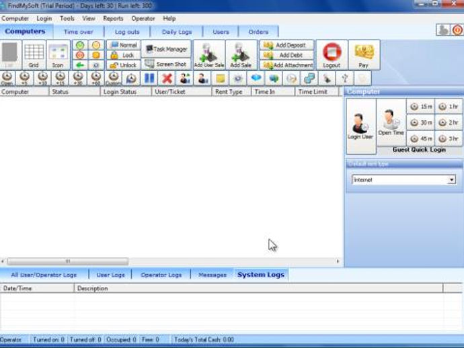Open the Operator Logs tab

pos(161,275)
